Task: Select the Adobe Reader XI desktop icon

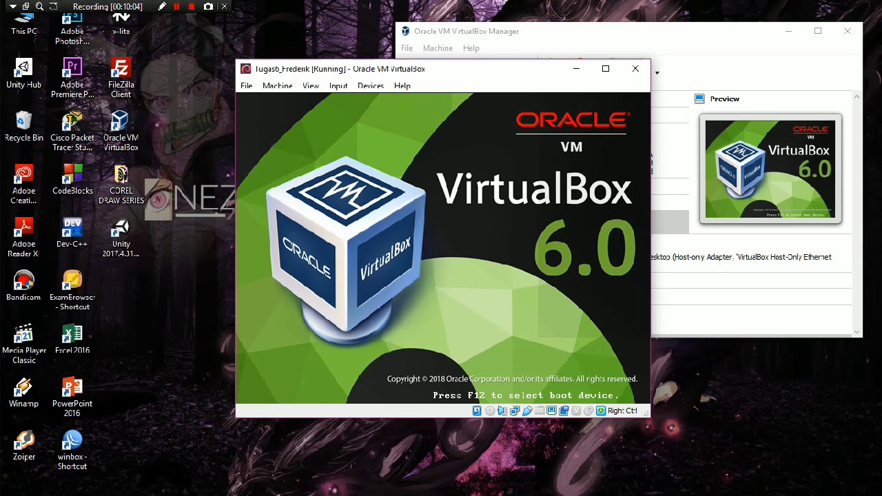Action: (x=23, y=238)
